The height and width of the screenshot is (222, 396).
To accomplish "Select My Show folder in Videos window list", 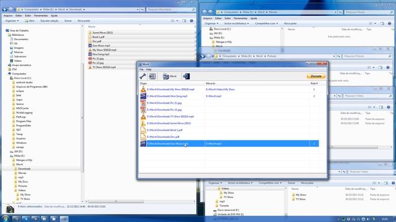I will [x=301, y=195].
